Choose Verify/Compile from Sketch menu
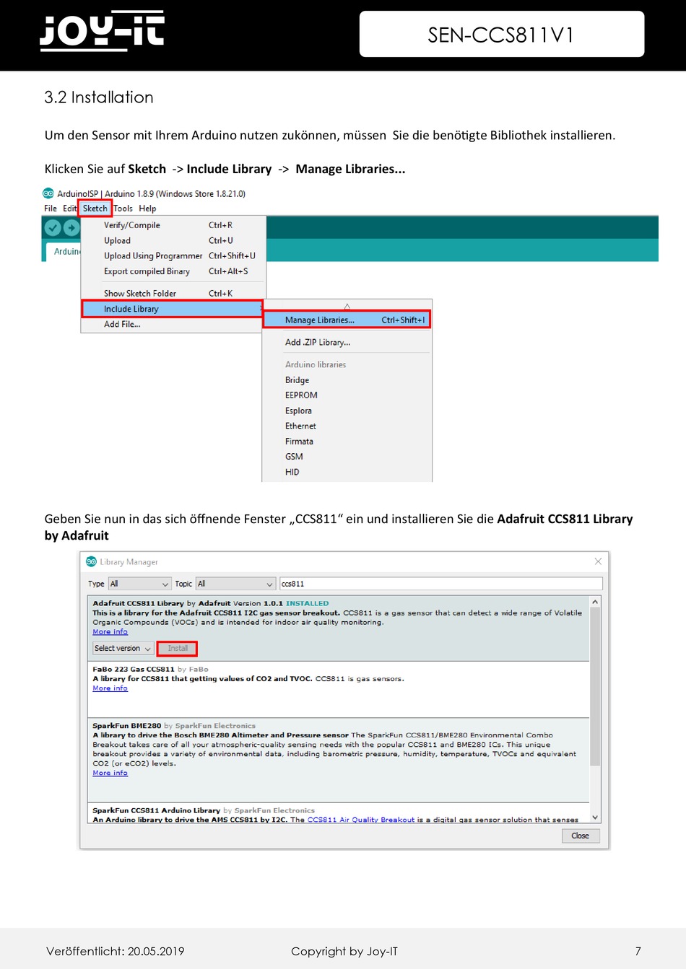Viewport: 686px width, 969px height. coord(173,225)
